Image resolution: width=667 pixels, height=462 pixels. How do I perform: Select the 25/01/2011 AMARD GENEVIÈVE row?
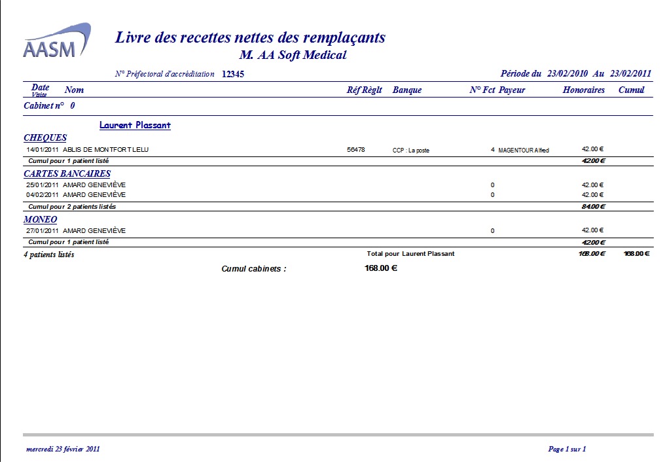315,185
